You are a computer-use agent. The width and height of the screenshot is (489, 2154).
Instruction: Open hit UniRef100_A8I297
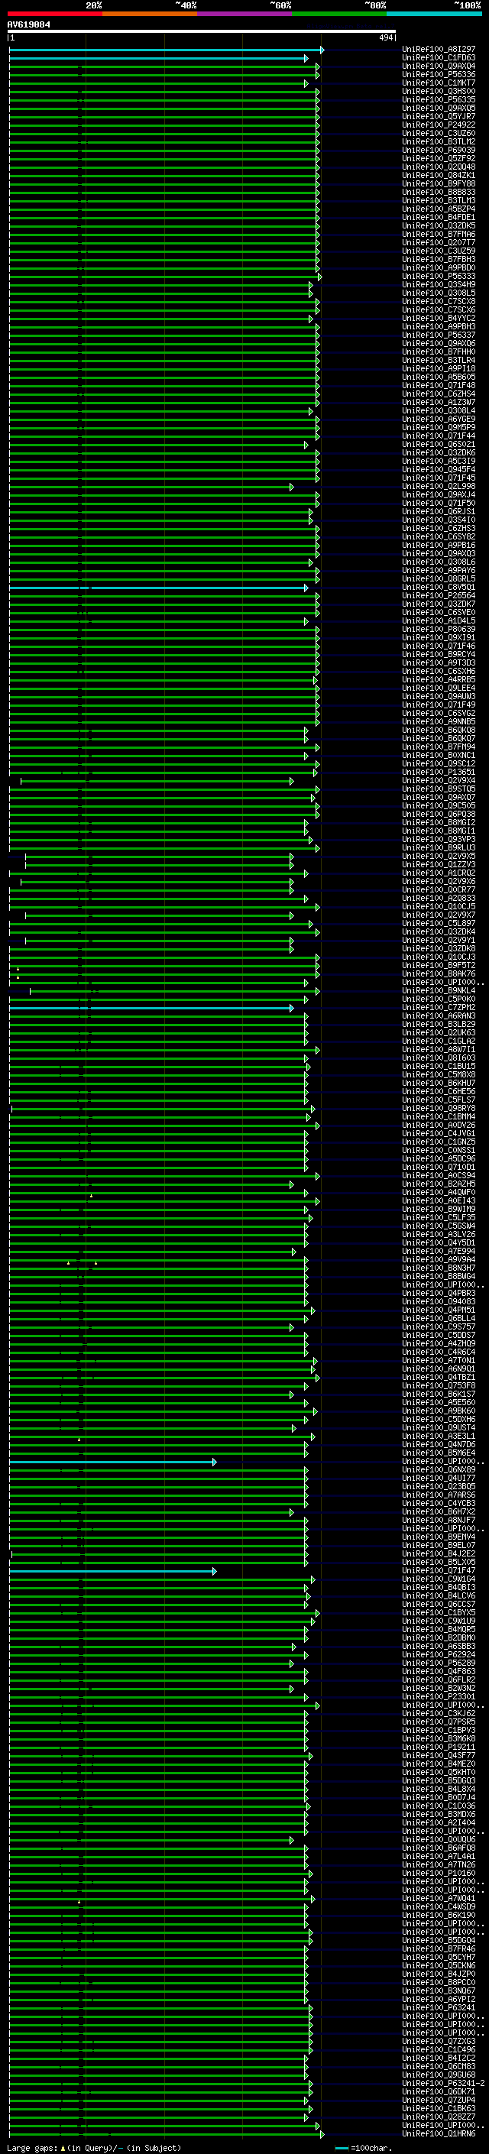click(439, 50)
